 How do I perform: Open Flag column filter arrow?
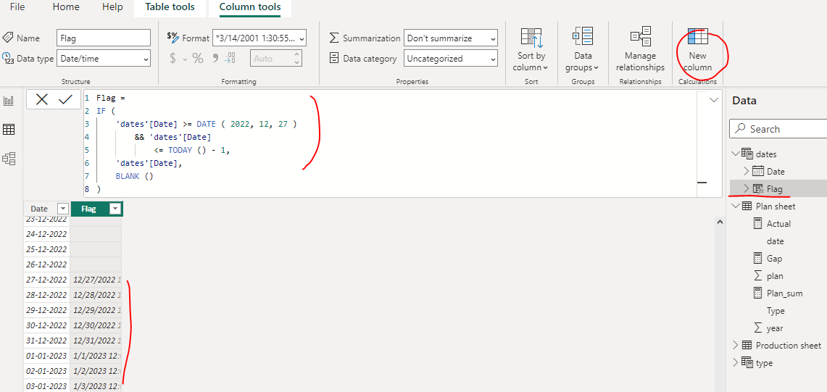click(115, 209)
